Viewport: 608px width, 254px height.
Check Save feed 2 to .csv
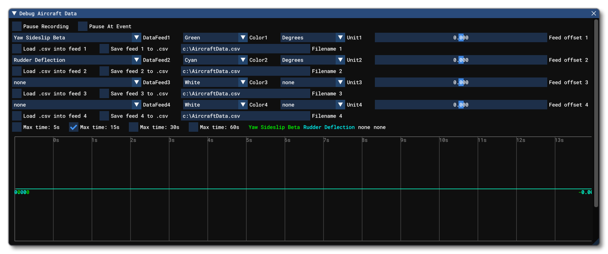coord(103,71)
